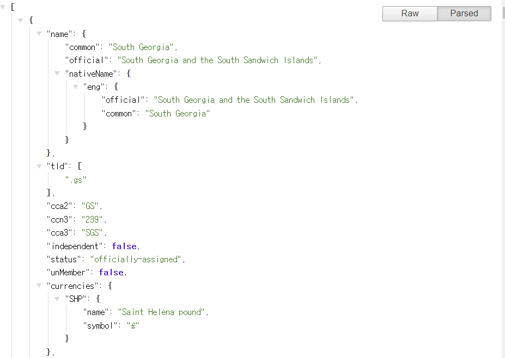The width and height of the screenshot is (505, 358).
Task: Click the "GS" cca2 value
Action: click(90, 206)
